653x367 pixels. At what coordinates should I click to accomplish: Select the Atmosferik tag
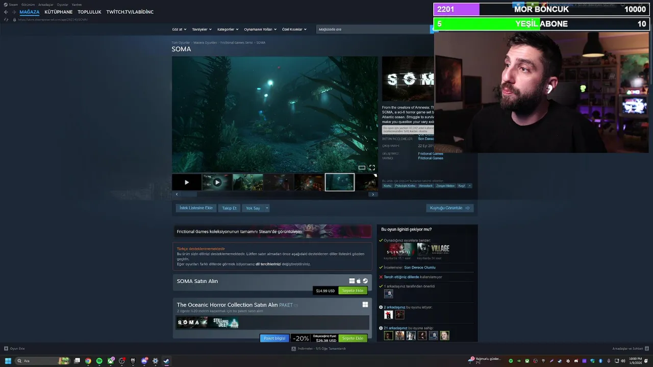click(x=425, y=186)
